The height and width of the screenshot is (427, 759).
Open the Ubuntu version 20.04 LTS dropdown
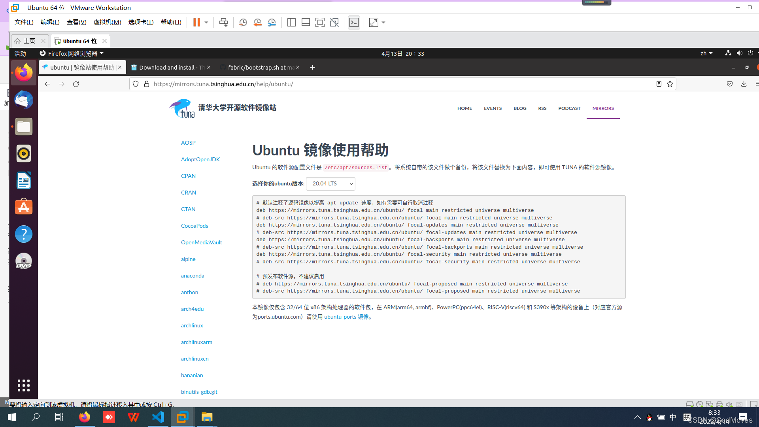pos(330,183)
